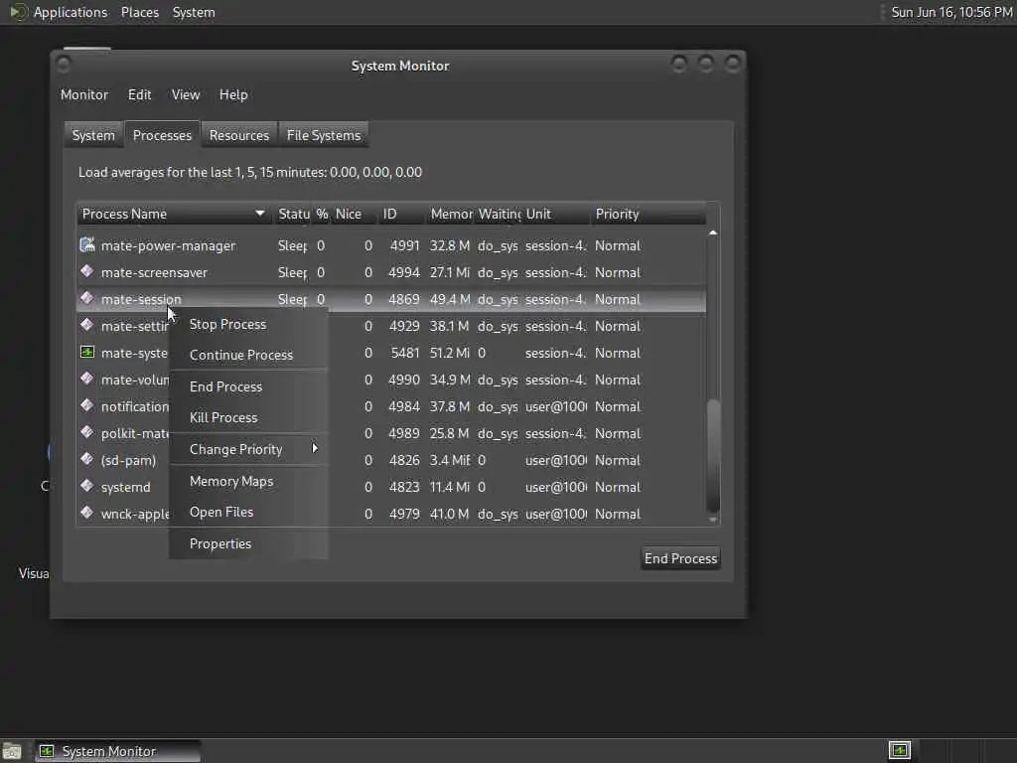Screen dimensions: 1017x763
Task: Click process ID 4979
Action: click(404, 514)
